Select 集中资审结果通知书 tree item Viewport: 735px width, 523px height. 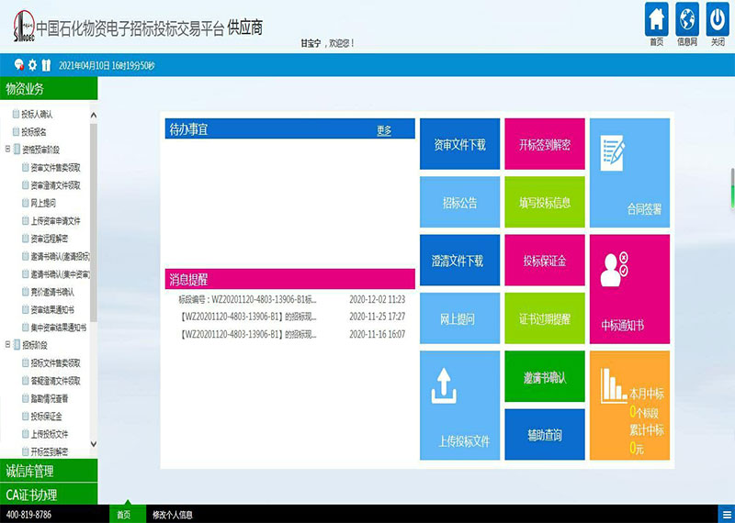click(58, 328)
